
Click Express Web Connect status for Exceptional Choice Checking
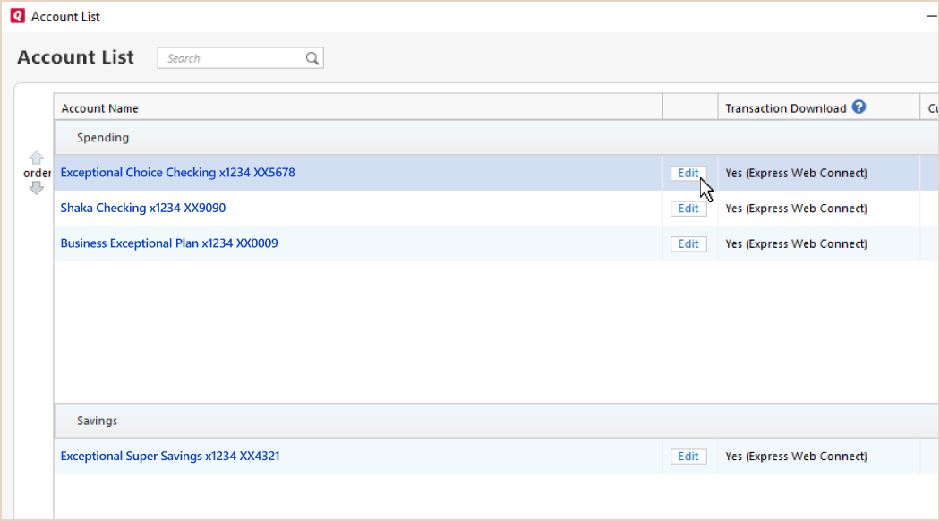pos(796,173)
